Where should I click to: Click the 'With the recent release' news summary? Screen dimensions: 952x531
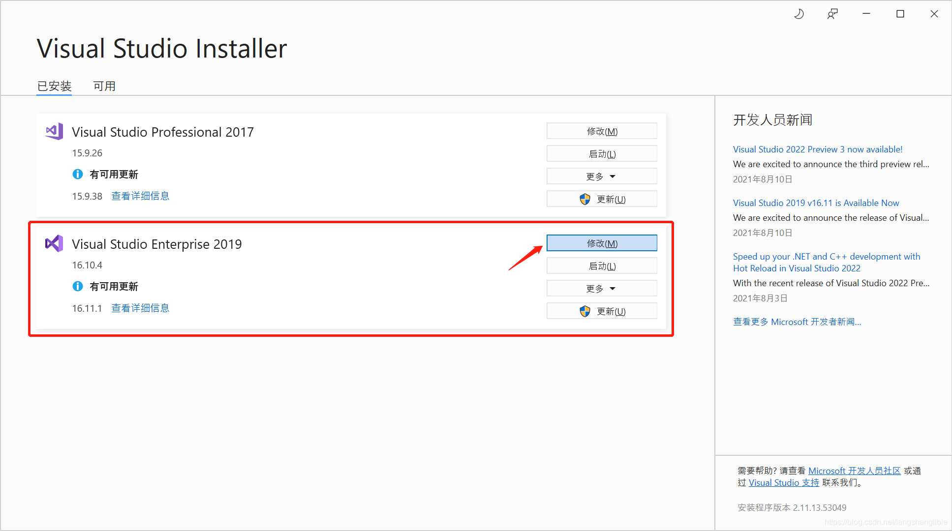831,283
